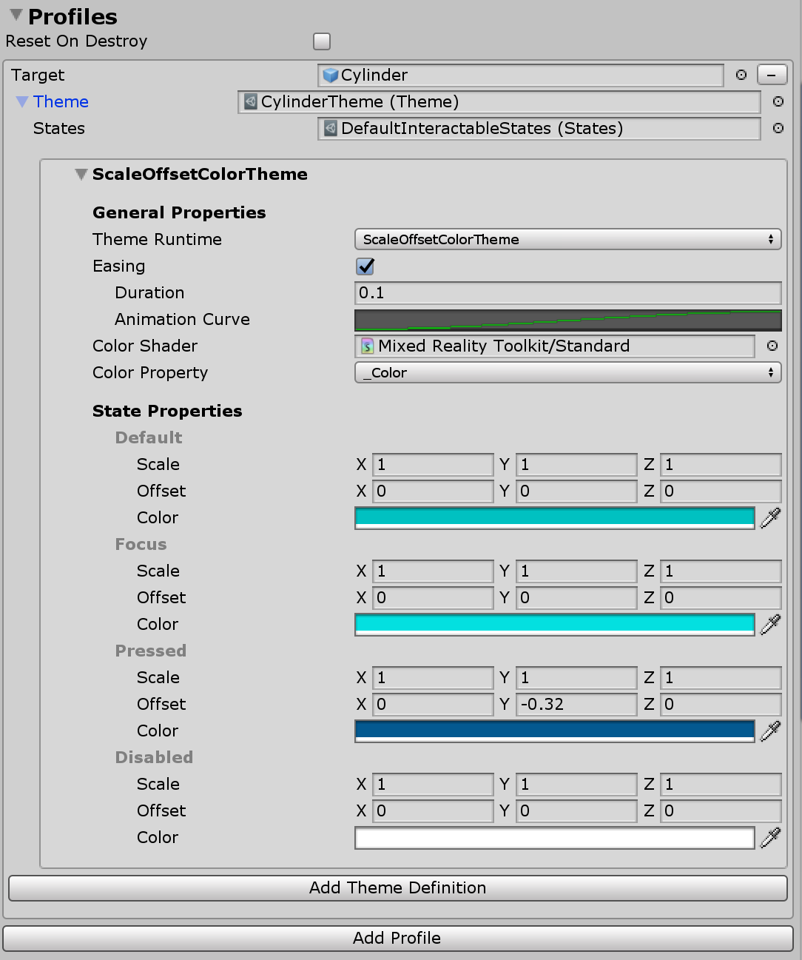Activate eyedropper for Pressed color
802x960 pixels.
click(771, 731)
